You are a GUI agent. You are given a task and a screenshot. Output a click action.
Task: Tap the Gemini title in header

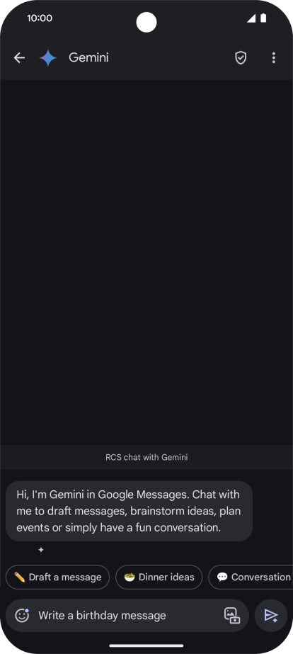(88, 57)
